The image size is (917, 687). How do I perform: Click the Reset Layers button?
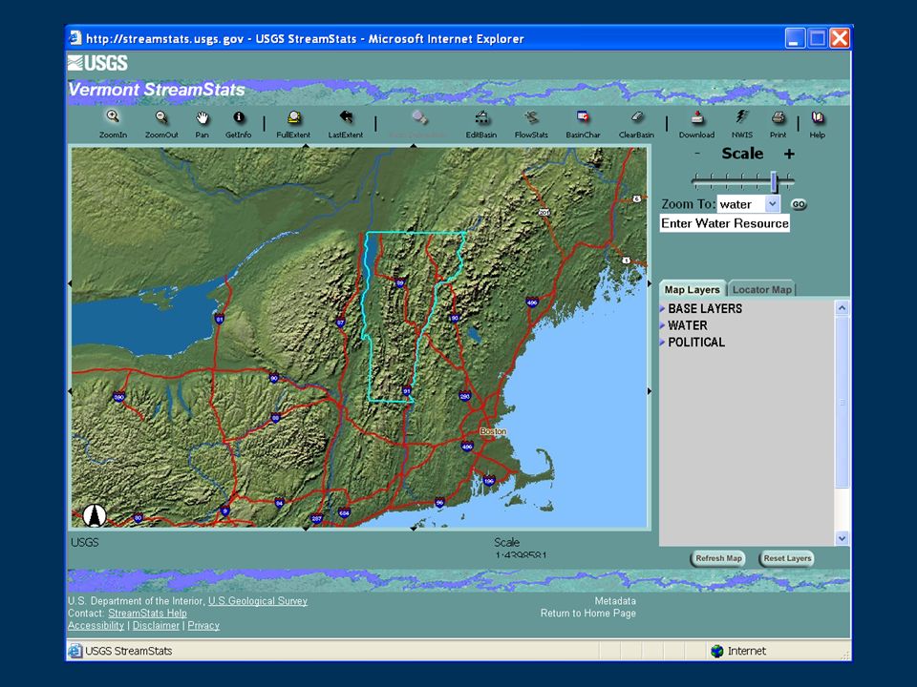tap(787, 558)
